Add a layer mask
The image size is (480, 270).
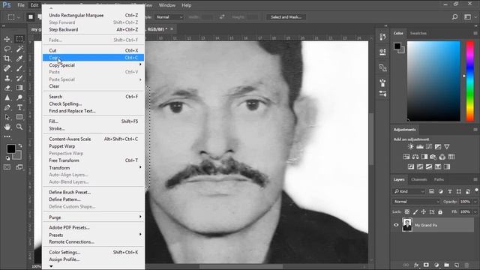point(426,265)
